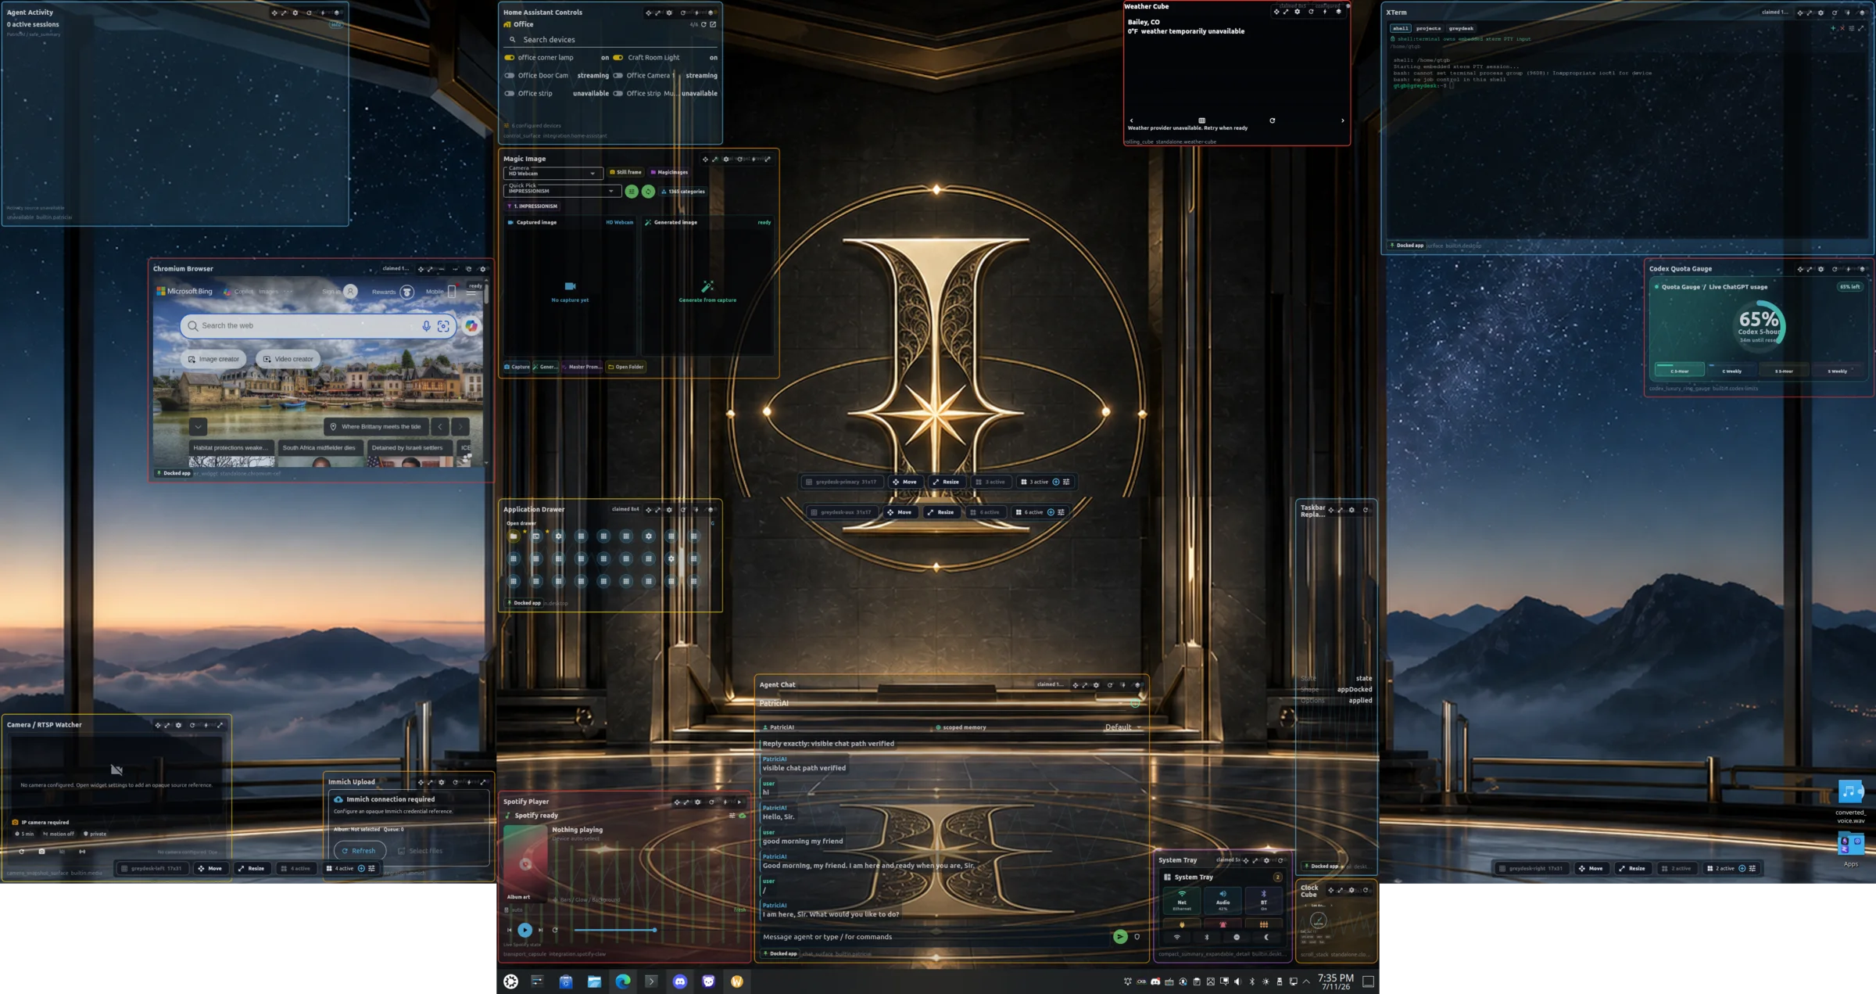This screenshot has height=994, width=1876.
Task: Open Copilot colorful icon in Bing search bar
Action: (471, 326)
